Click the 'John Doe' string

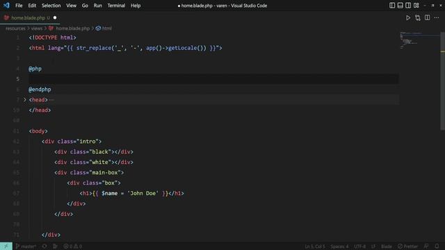click(x=143, y=193)
